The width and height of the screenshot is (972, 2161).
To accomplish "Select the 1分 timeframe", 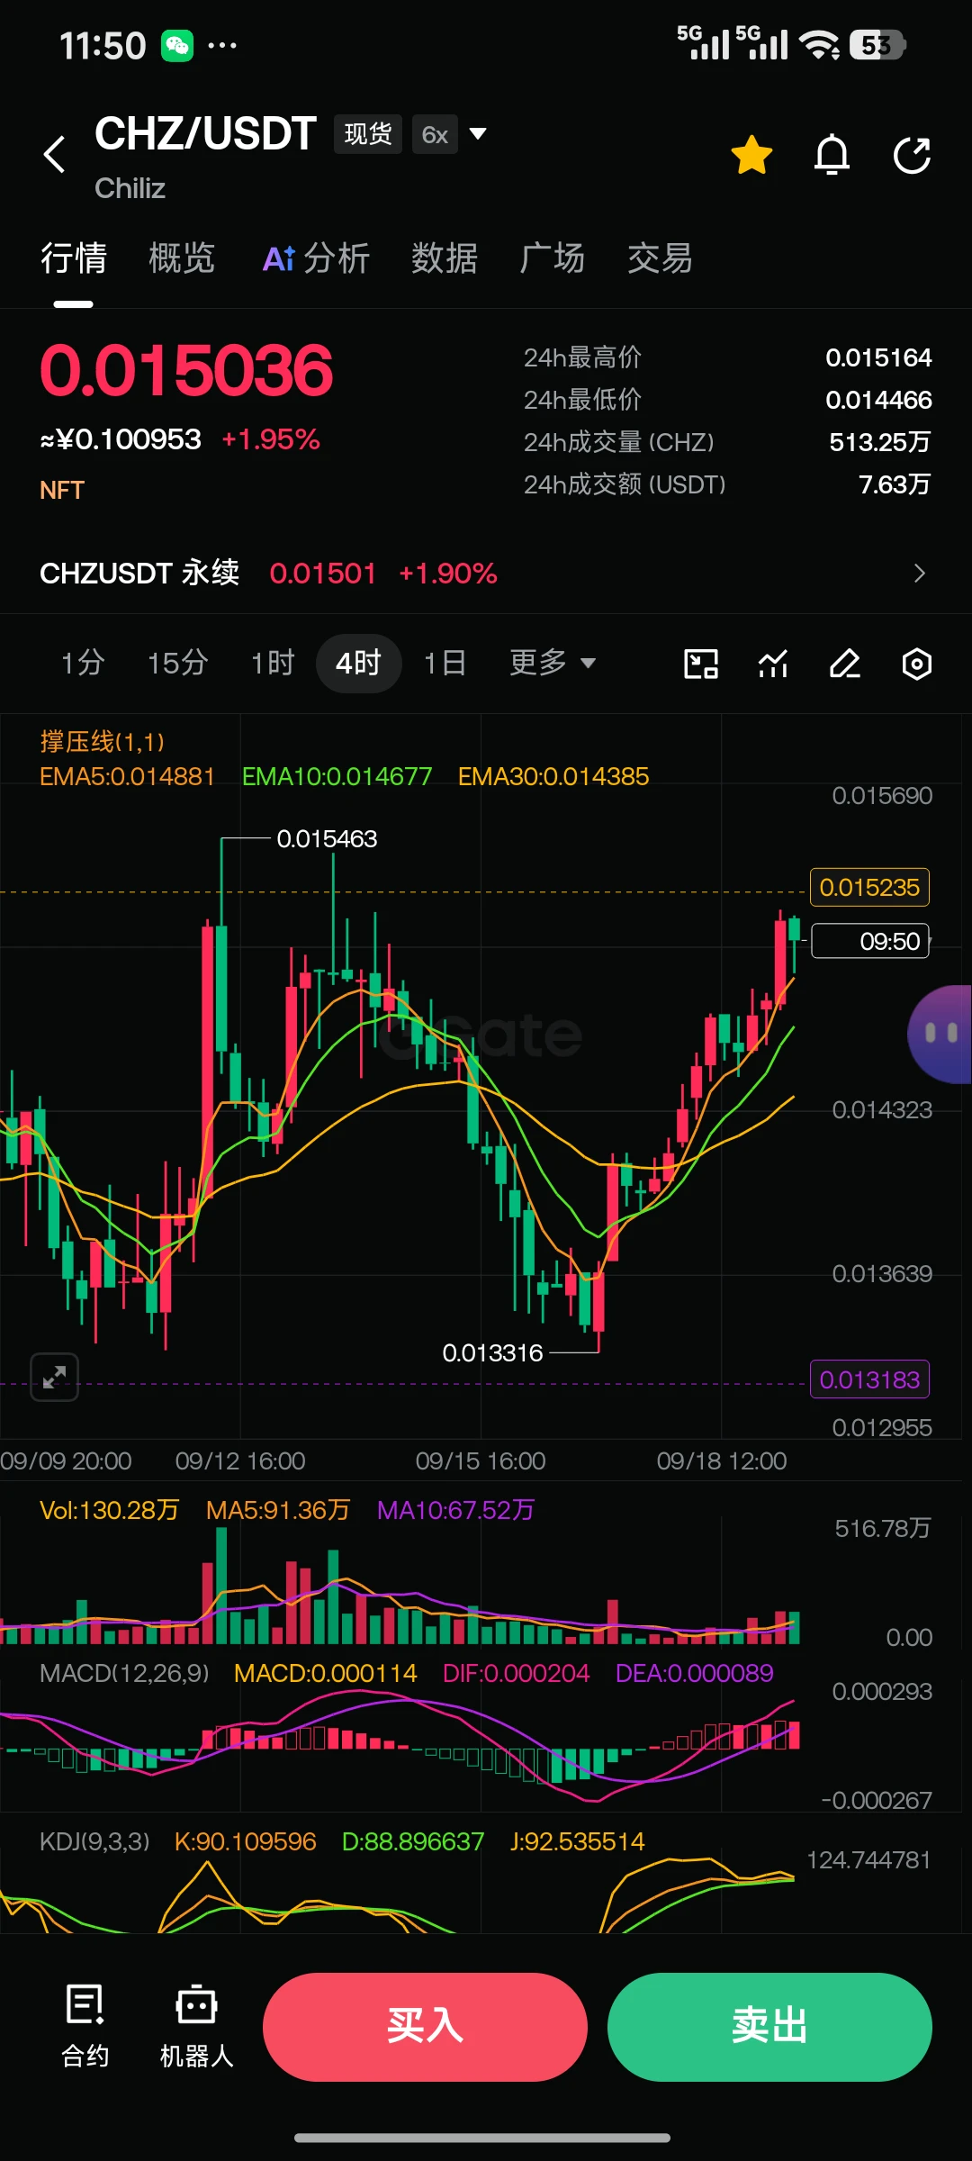I will tap(83, 663).
